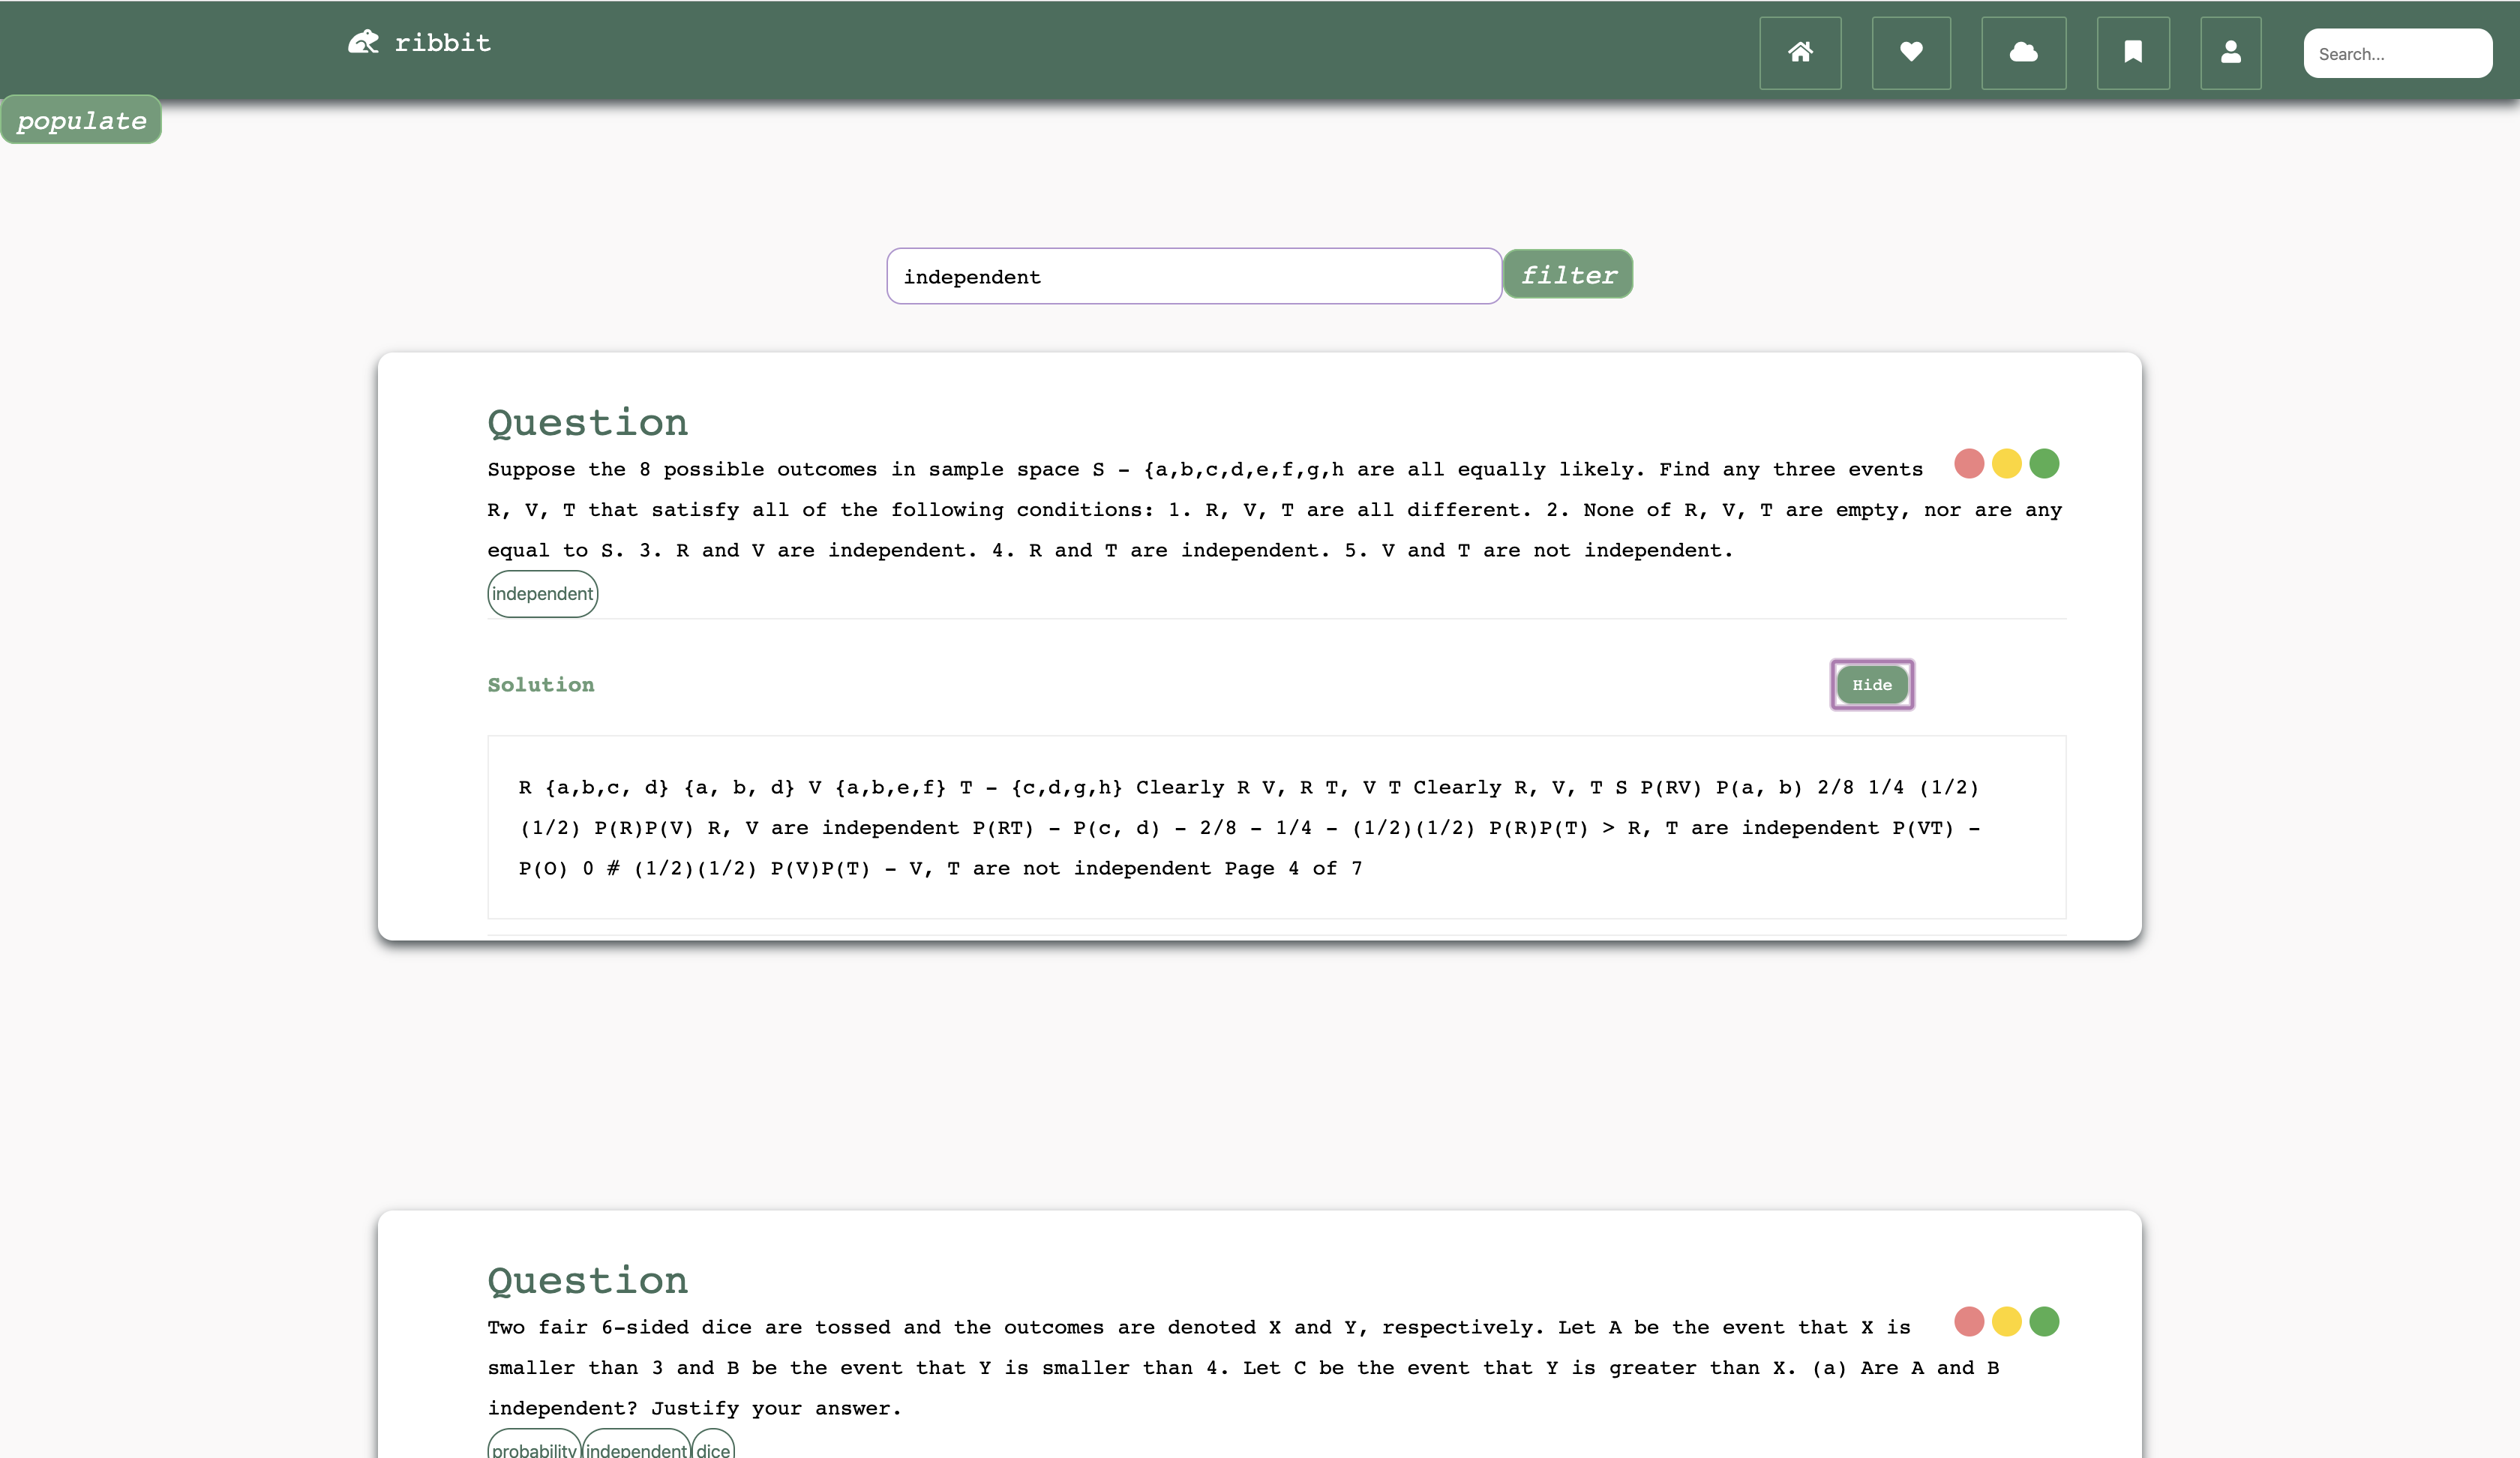2520x1458 pixels.
Task: Click the cloud icon in navbar
Action: click(x=2023, y=53)
